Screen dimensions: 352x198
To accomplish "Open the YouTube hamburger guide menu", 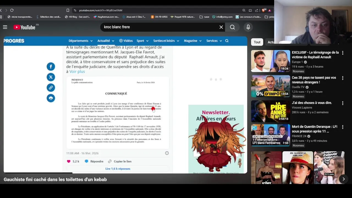I will pos(5,27).
